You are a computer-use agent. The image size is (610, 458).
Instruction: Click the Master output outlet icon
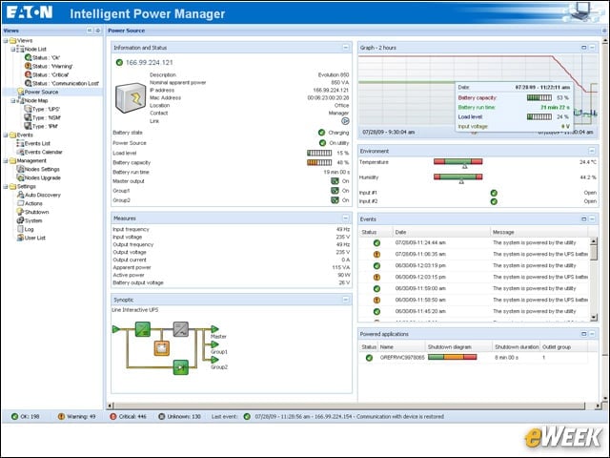335,181
